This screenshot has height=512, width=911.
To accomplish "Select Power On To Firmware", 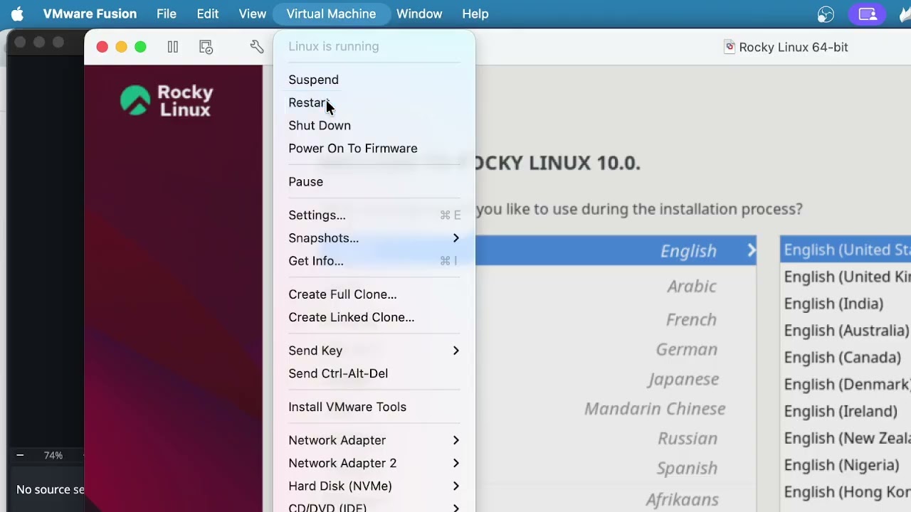I will (374, 148).
